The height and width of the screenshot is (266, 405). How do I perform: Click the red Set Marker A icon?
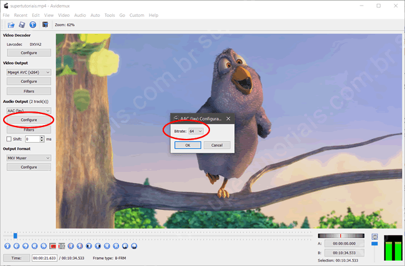point(53,246)
